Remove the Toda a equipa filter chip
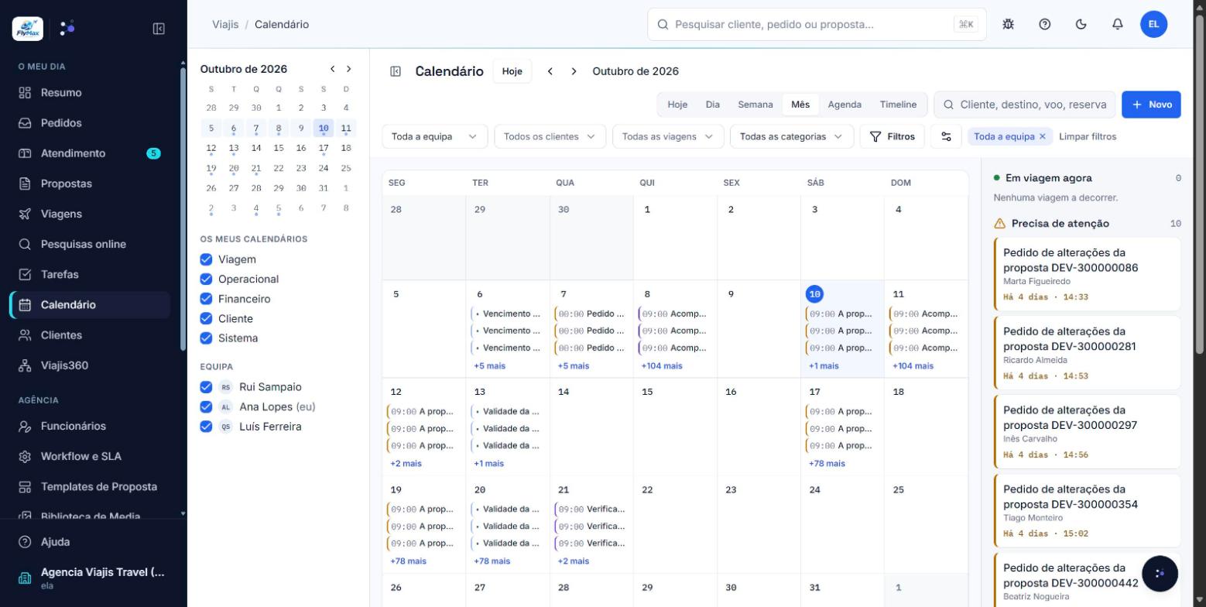The image size is (1206, 607). (1042, 136)
